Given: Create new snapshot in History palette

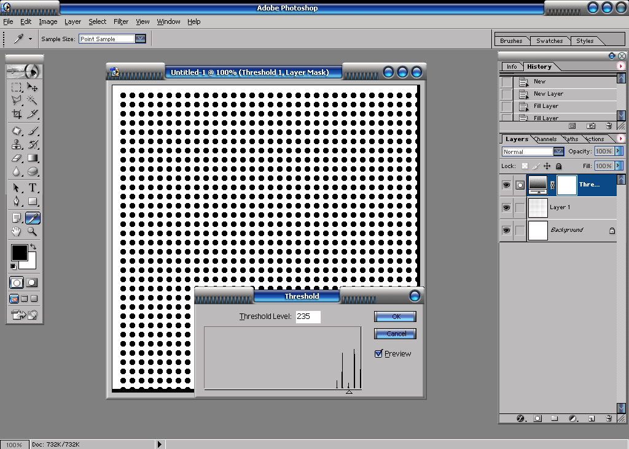Looking at the screenshot, I should click(x=591, y=126).
